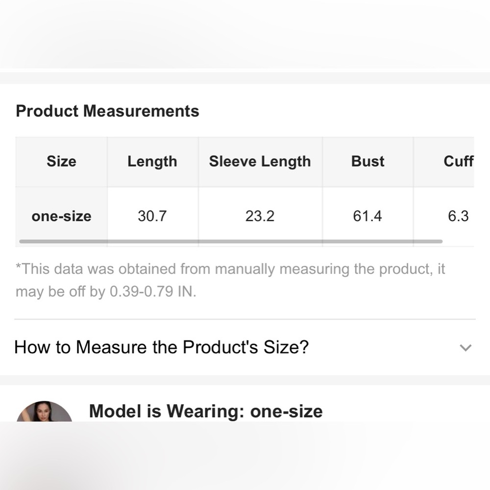Click the Model is Wearing: one-size text
This screenshot has height=490, width=490.
206,411
